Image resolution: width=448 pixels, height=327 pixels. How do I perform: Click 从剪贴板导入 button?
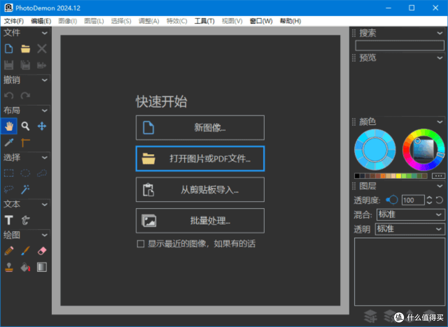point(200,190)
